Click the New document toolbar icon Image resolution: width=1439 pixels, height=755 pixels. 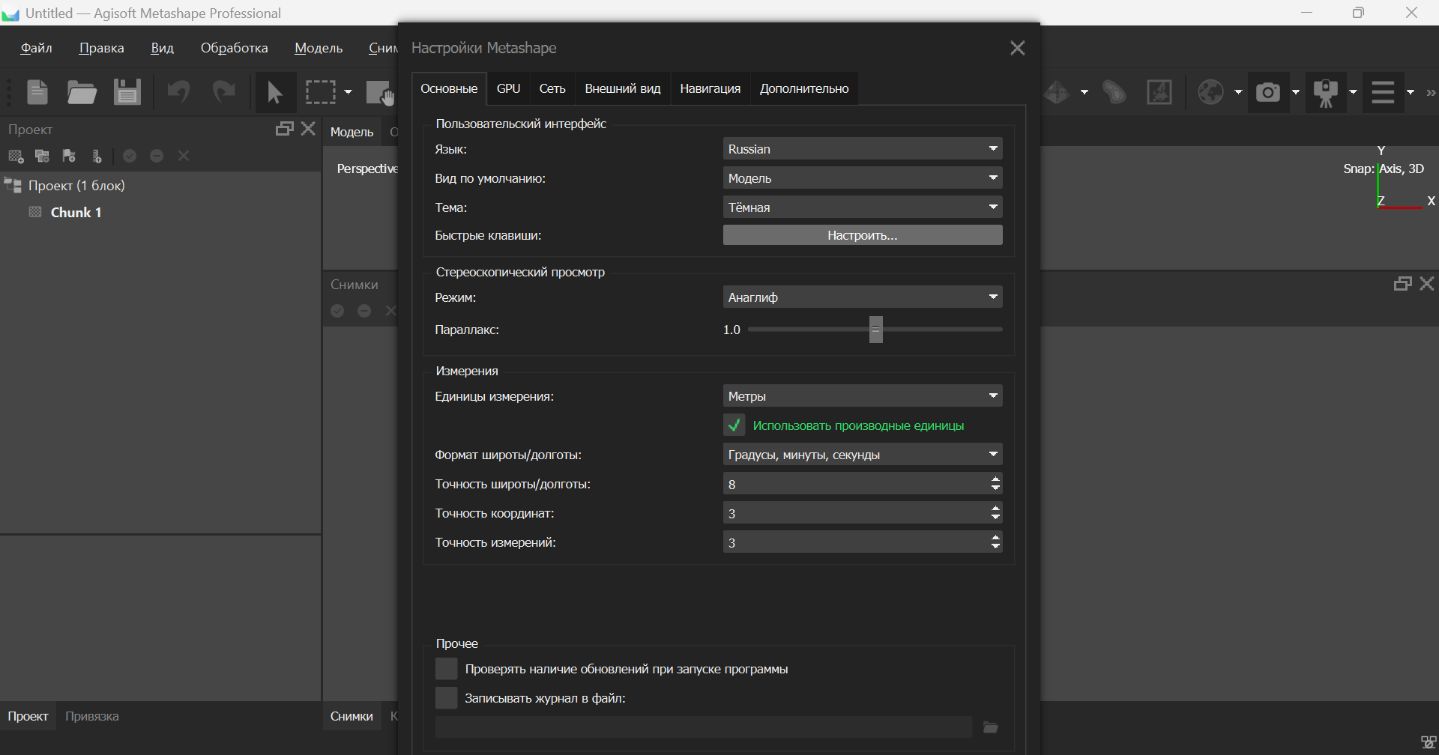pos(37,92)
